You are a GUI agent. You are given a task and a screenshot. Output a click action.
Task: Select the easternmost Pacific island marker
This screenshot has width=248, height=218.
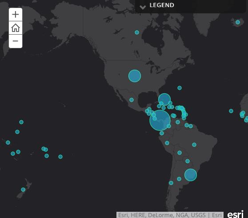(x=60, y=157)
